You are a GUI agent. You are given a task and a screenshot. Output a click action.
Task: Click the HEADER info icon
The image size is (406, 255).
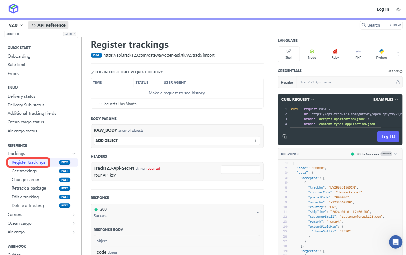point(401,71)
